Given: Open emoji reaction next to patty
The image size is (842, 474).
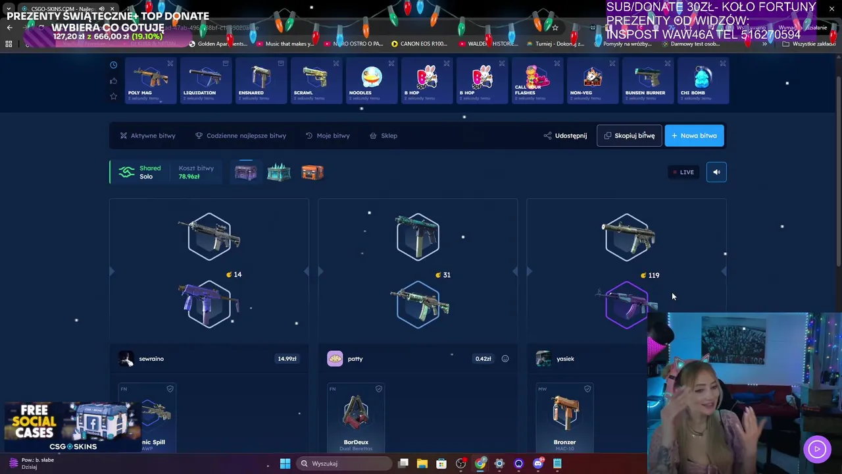Looking at the screenshot, I should (x=505, y=359).
